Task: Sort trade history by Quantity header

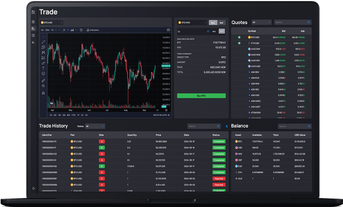Action: click(132, 135)
